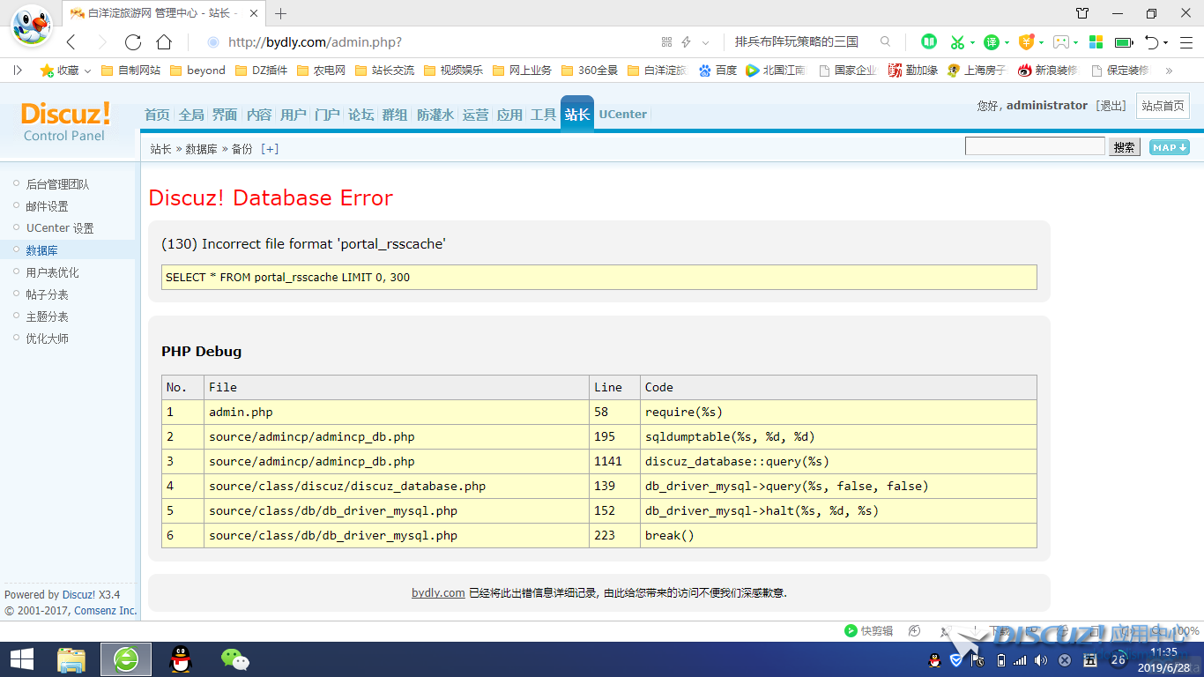Click the green battery icon in toolbar

click(1123, 41)
